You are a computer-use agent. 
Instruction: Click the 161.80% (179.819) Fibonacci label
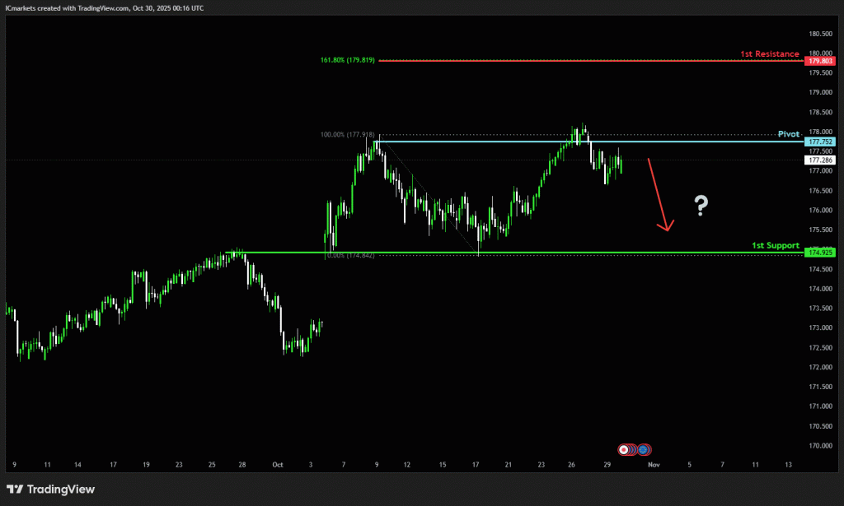tap(348, 60)
